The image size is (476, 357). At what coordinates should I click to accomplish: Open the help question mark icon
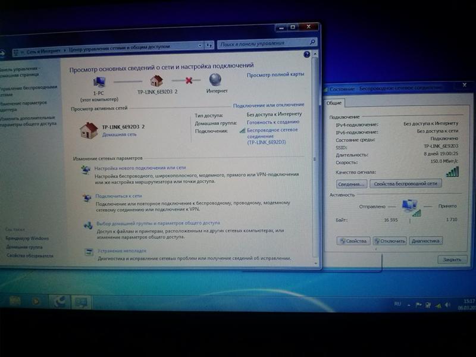[x=307, y=54]
